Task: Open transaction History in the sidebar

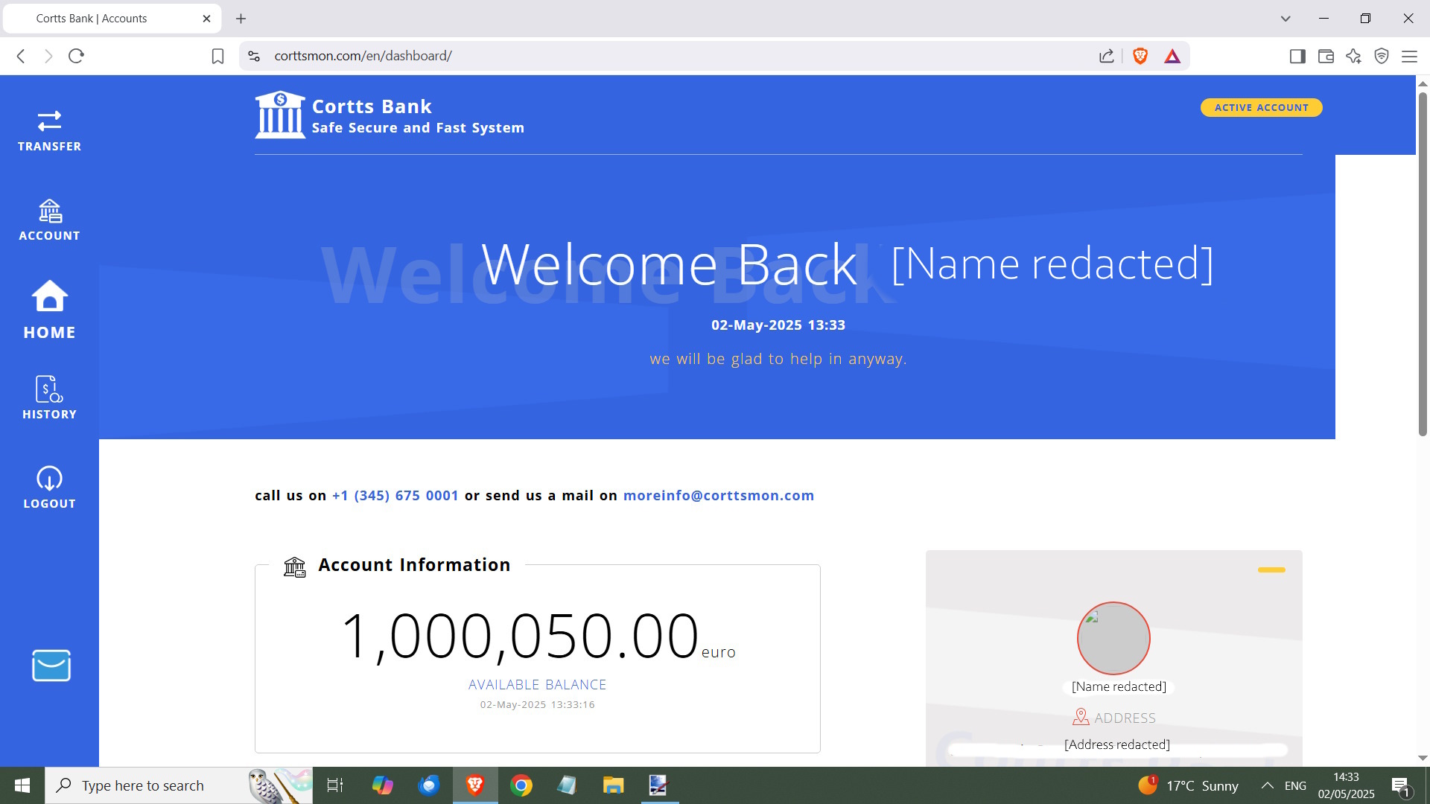Action: point(49,398)
